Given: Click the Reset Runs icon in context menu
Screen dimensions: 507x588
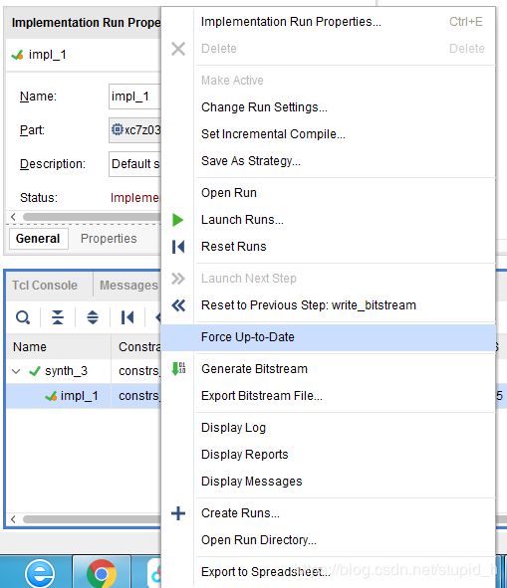Looking at the screenshot, I should [178, 247].
